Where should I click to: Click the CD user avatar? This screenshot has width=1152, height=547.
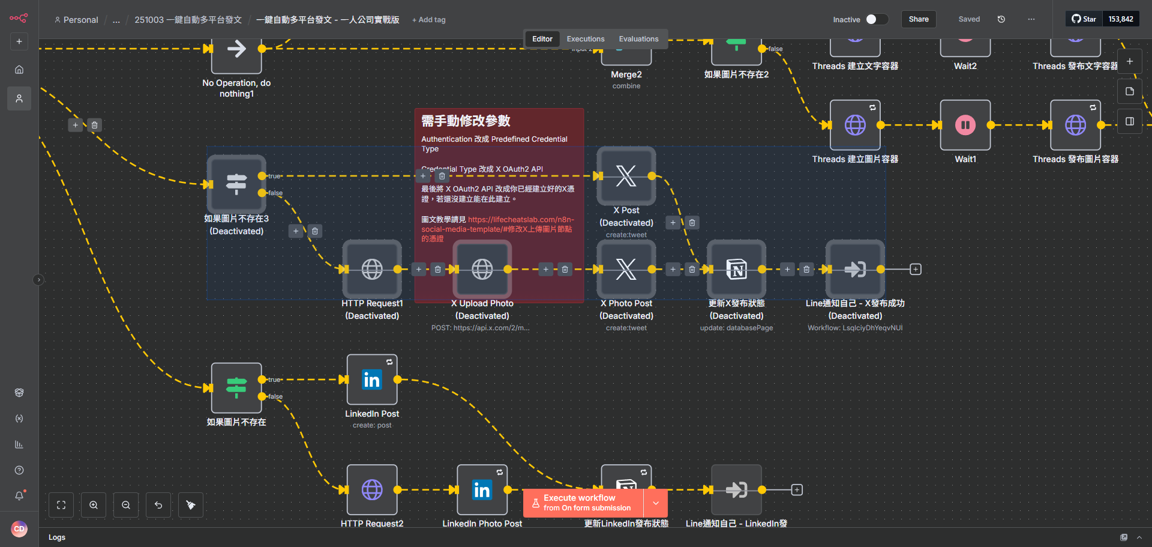tap(19, 529)
